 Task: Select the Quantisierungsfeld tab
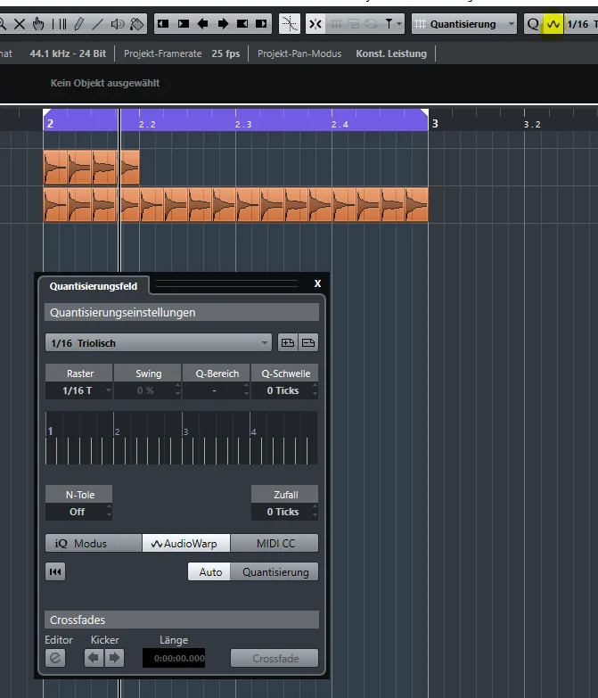click(x=94, y=286)
